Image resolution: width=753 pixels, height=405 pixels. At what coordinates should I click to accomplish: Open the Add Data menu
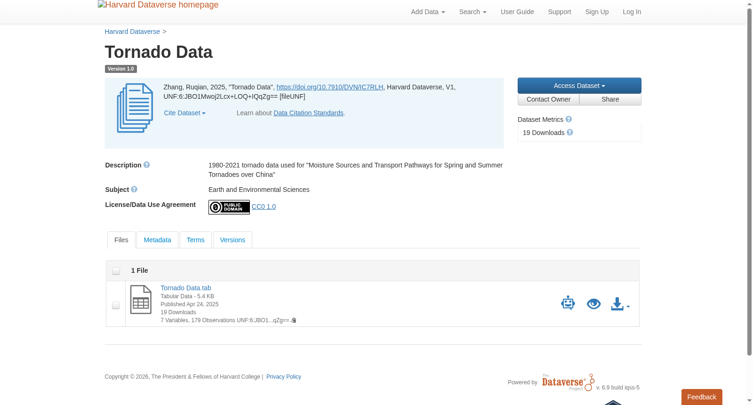click(x=428, y=12)
